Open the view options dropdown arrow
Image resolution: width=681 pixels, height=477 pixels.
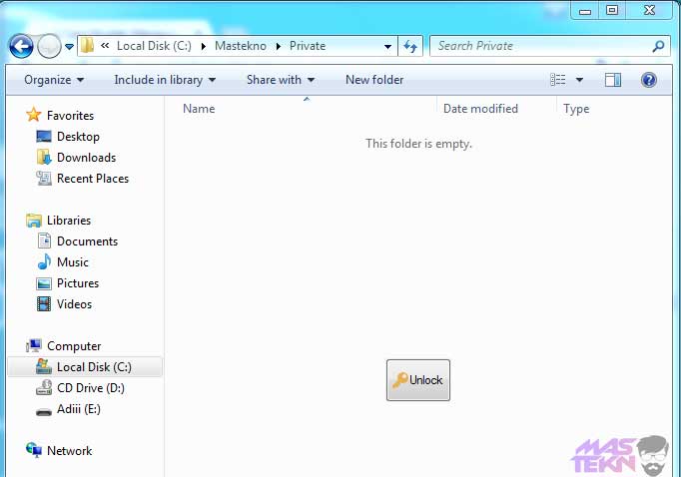coord(579,80)
